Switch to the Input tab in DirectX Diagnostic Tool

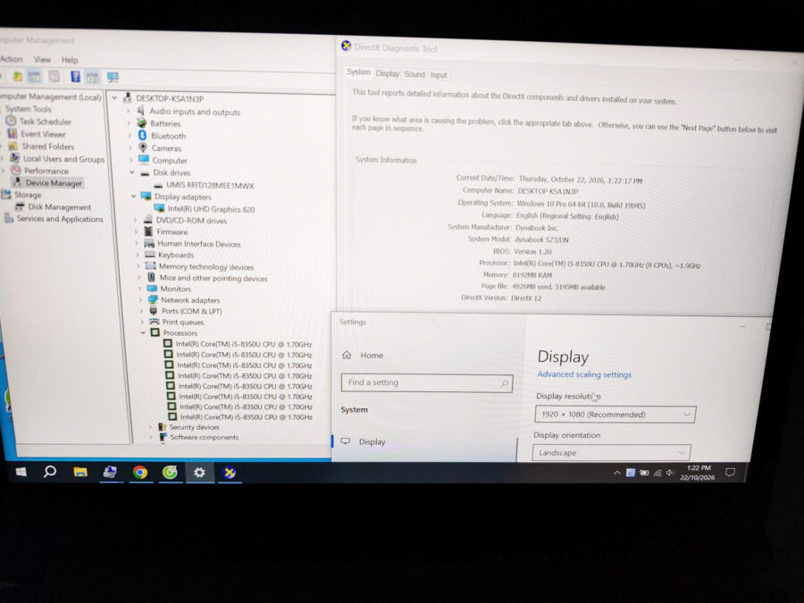439,75
